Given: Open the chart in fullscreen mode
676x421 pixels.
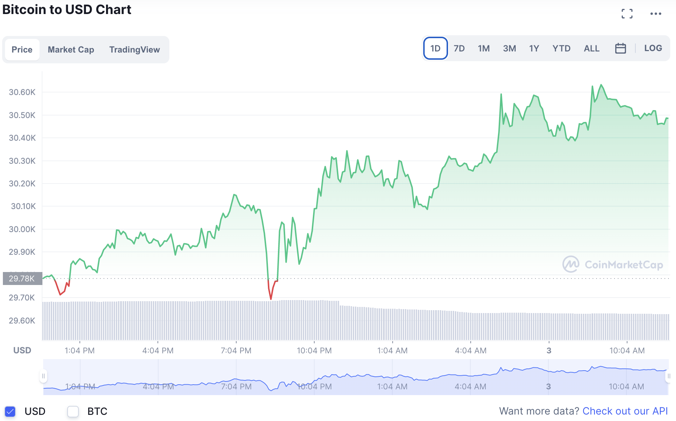Looking at the screenshot, I should coord(627,14).
